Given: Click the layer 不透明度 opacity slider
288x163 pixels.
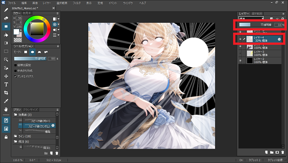Looking at the screenshot, I should click(256, 25).
